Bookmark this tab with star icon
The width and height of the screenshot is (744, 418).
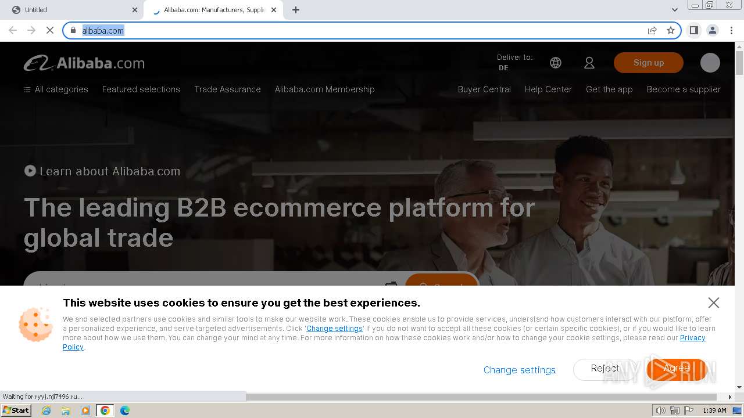tap(671, 30)
